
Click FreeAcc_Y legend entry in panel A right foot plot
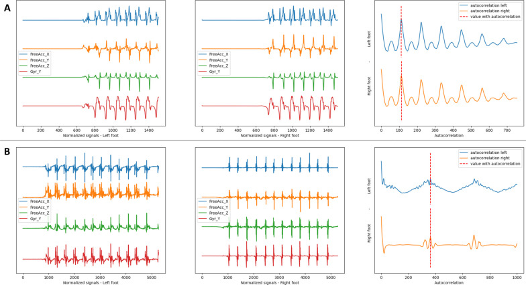213,60
